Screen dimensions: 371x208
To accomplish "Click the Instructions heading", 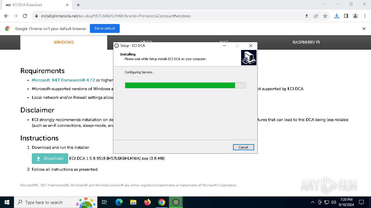I will [39, 138].
